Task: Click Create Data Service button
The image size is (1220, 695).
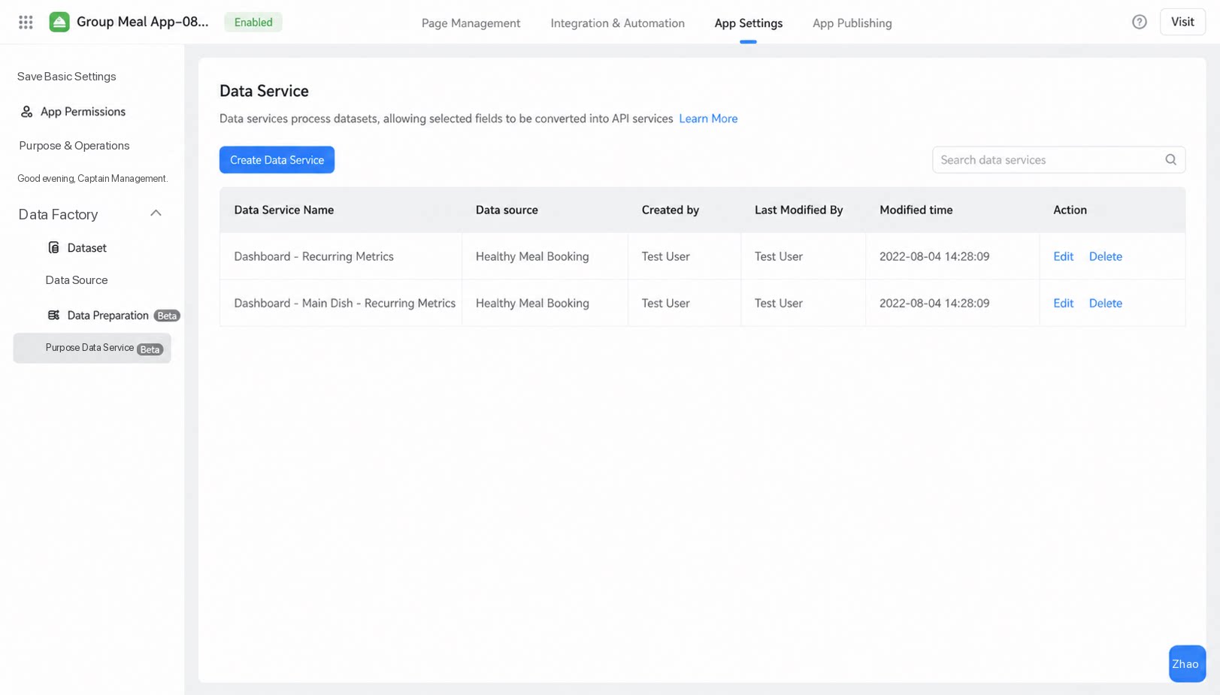Action: [277, 160]
